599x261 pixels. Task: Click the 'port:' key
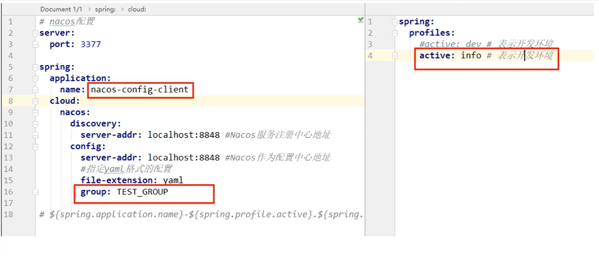[62, 44]
